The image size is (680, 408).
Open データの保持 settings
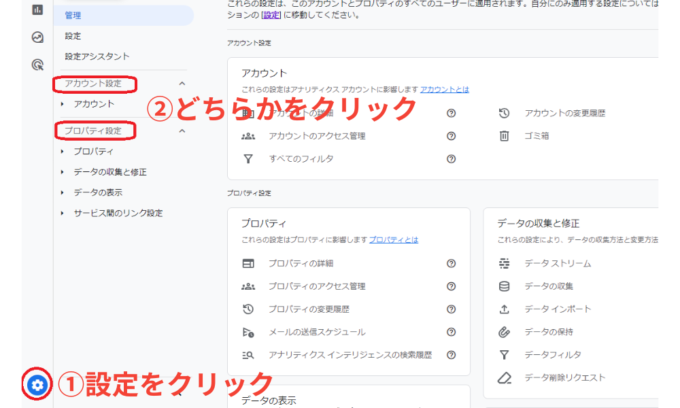(x=550, y=331)
